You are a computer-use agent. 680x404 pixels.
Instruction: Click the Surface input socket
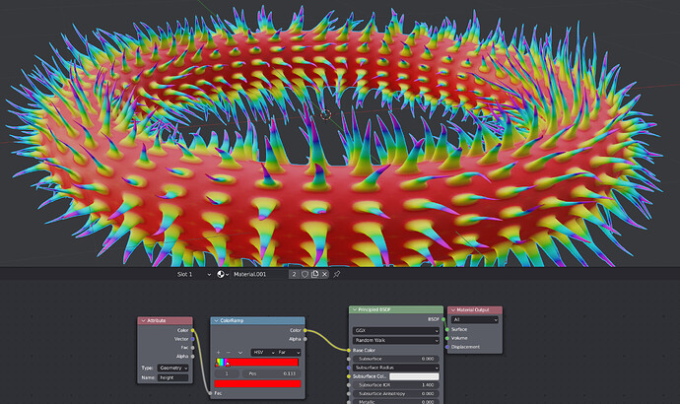[x=447, y=329]
